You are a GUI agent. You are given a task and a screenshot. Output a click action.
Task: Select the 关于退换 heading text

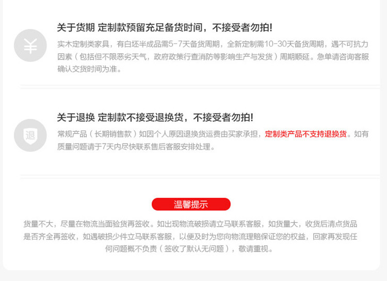(76, 117)
